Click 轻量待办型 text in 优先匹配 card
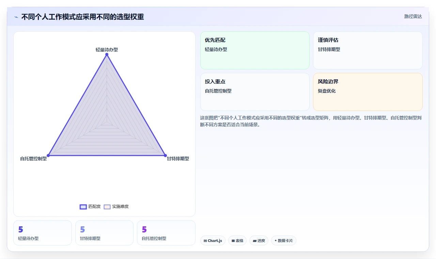 [x=216, y=49]
